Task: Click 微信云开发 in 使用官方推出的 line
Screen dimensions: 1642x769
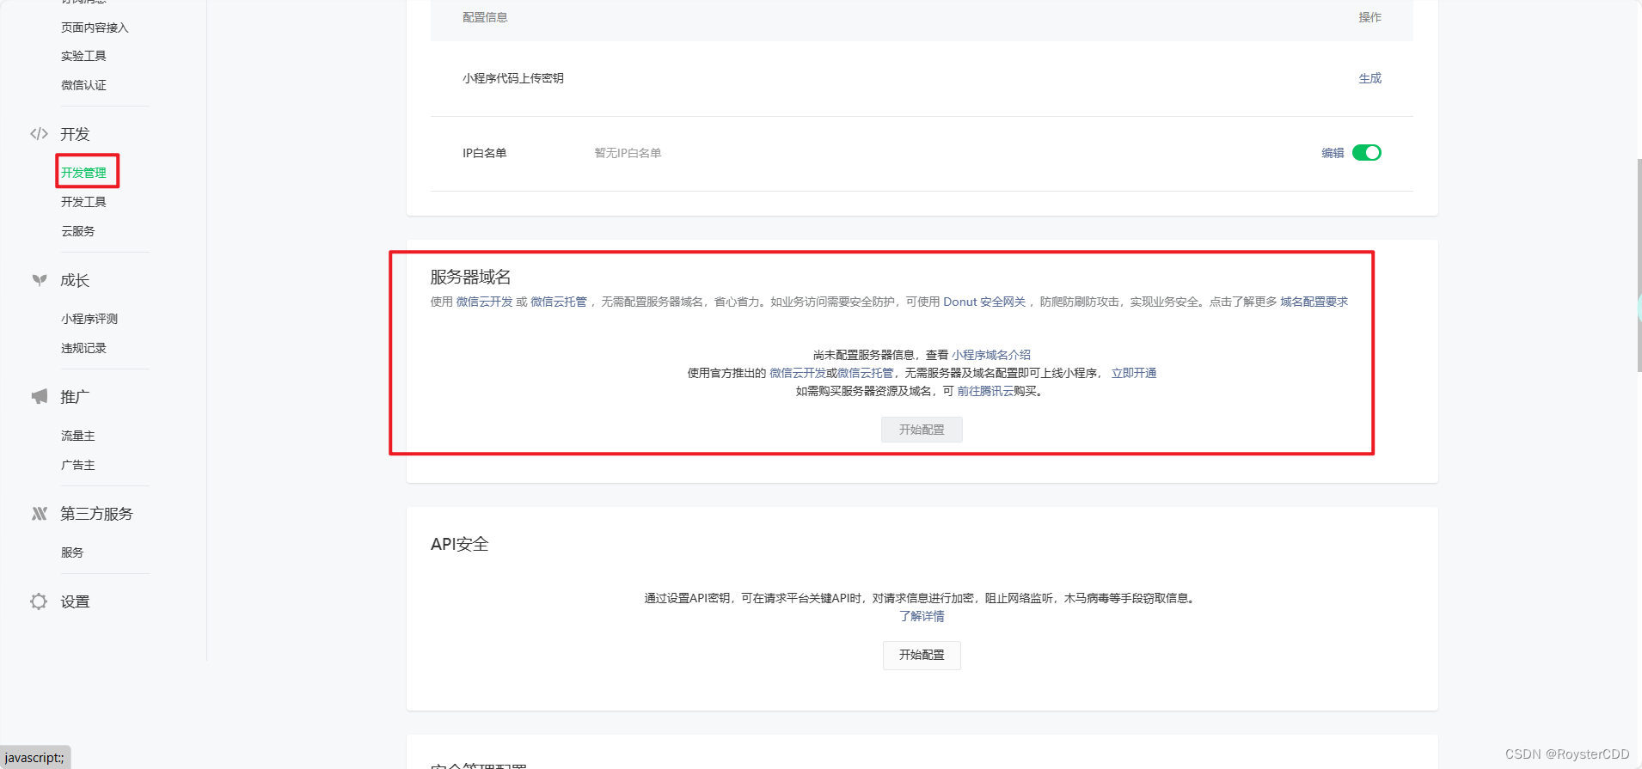Action: pos(797,373)
